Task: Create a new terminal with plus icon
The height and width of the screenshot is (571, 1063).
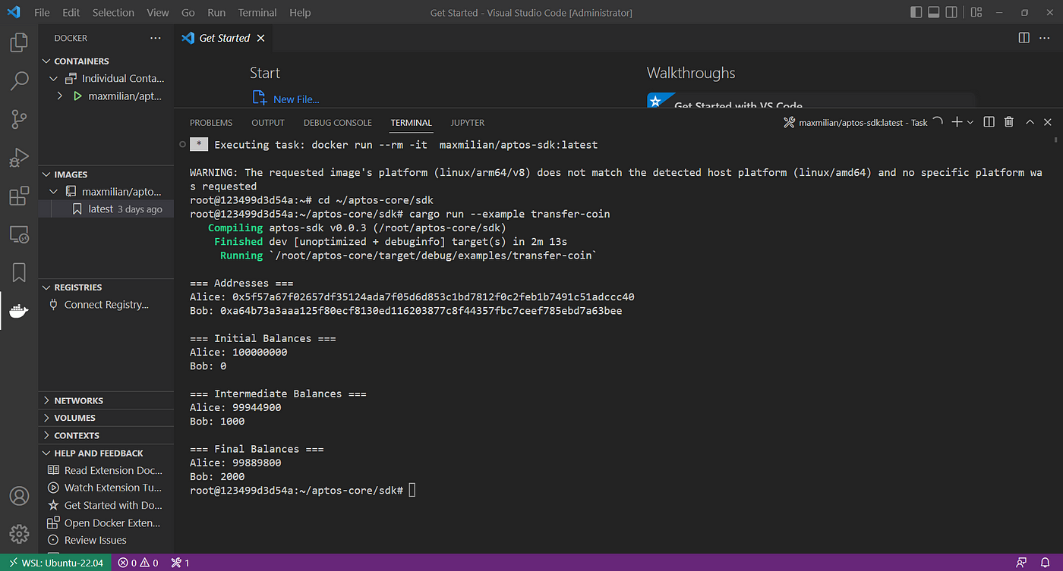Action: (957, 122)
